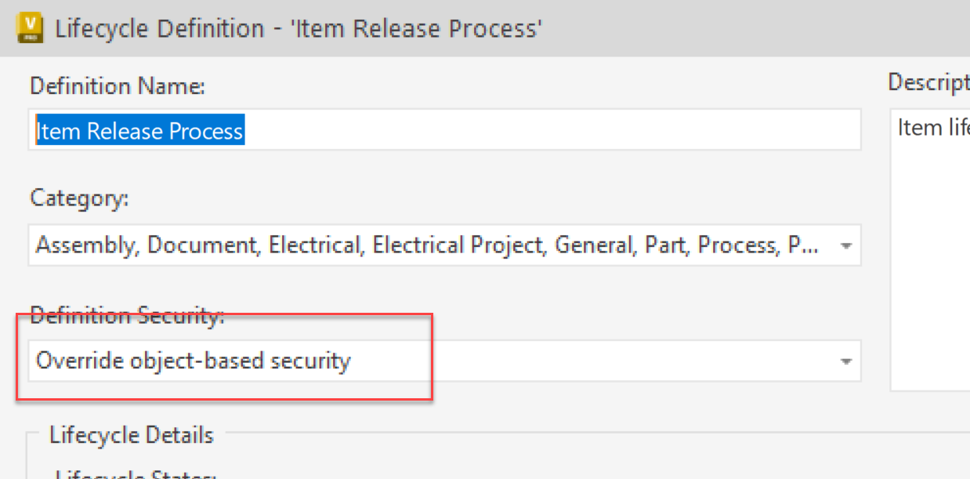970x479 pixels.
Task: Click the Autodesk Vault application icon
Action: click(x=29, y=27)
